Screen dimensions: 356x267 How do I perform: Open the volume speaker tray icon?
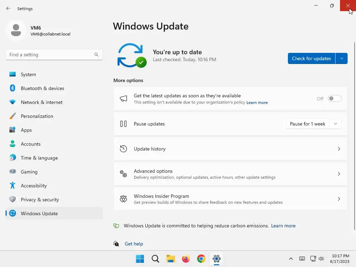click(321, 259)
